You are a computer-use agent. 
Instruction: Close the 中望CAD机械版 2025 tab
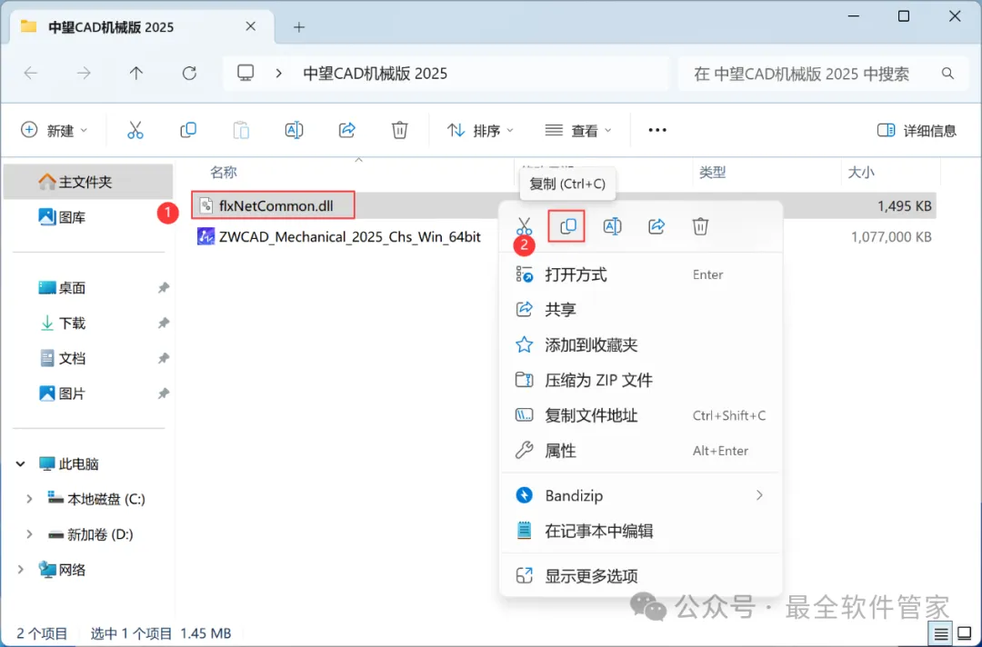click(251, 26)
